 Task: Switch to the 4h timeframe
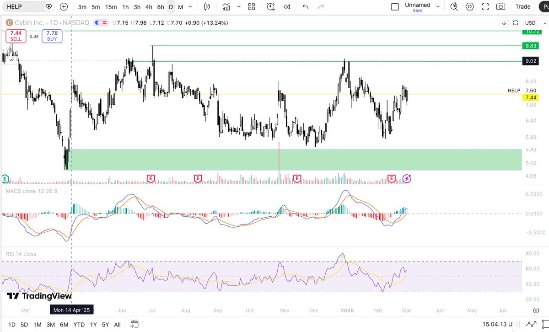coord(149,7)
